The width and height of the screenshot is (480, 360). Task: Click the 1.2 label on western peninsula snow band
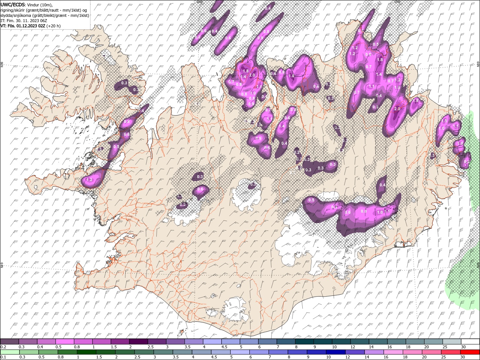click(89, 180)
